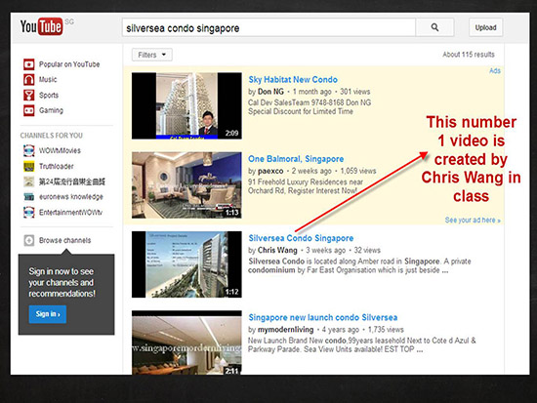Click the 301 views text
Screen dimensions: 537x403
[355, 92]
